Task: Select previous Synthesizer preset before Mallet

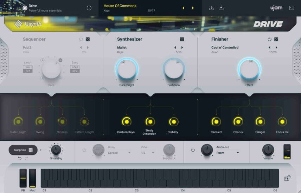Action: 175,47
